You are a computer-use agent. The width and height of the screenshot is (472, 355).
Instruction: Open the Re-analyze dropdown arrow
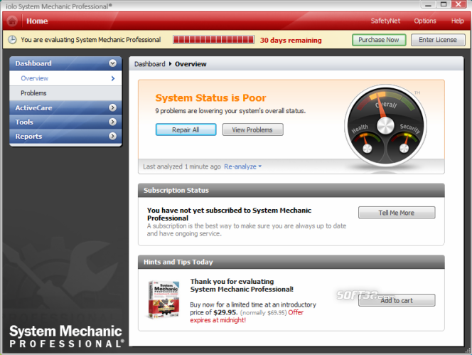coord(260,166)
